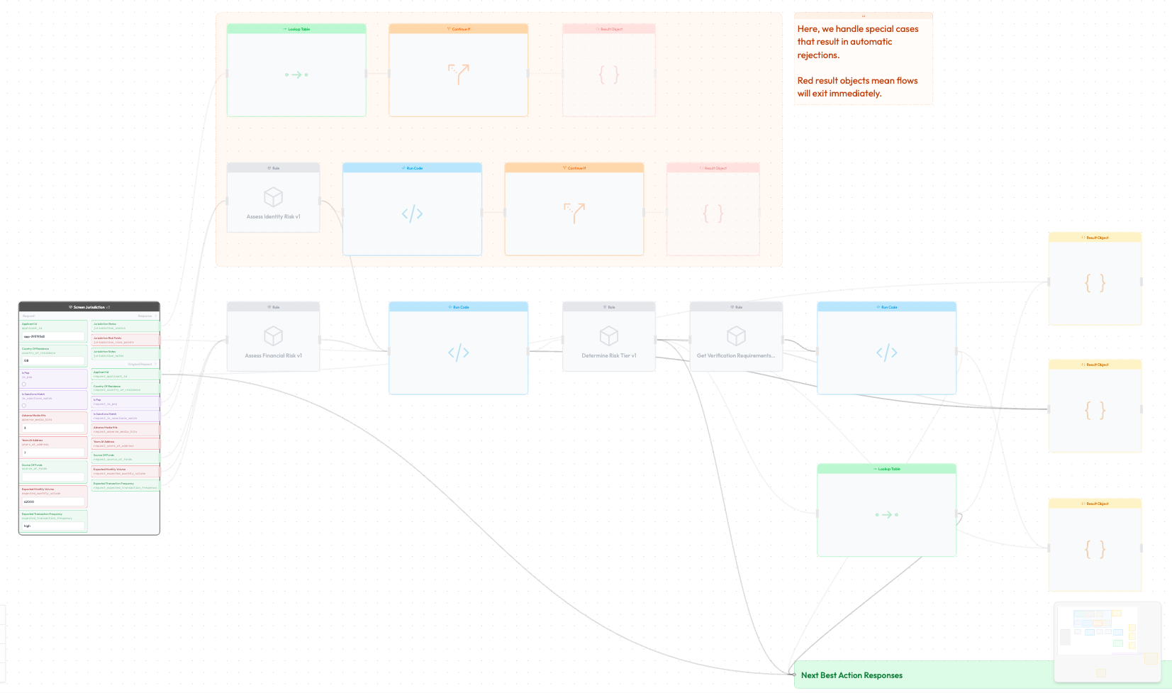Viewport: 1172px width, 693px height.
Task: Click the braces icon in the topmost yellow Result Object
Action: coord(1095,283)
